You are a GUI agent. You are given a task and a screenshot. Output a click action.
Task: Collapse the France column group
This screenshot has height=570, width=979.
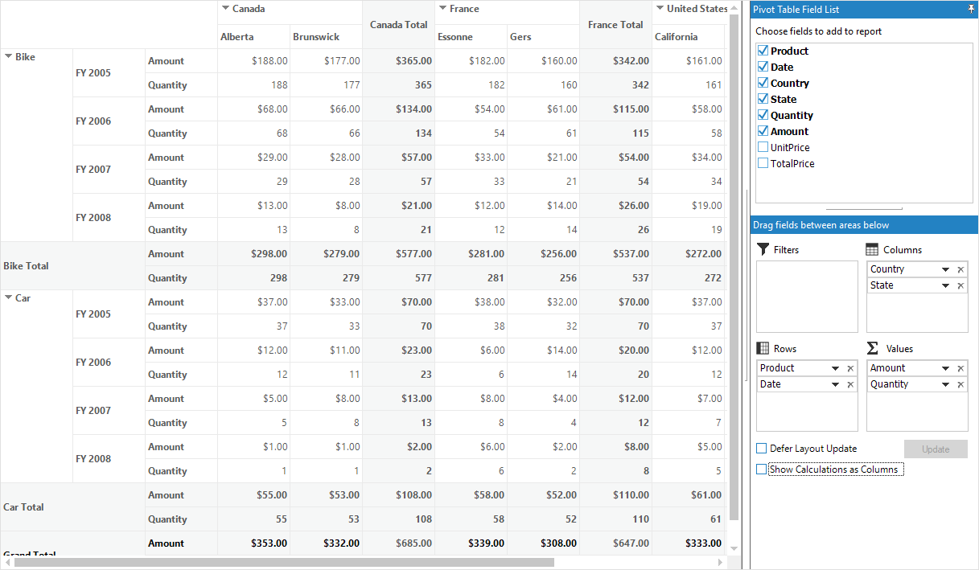(x=442, y=9)
